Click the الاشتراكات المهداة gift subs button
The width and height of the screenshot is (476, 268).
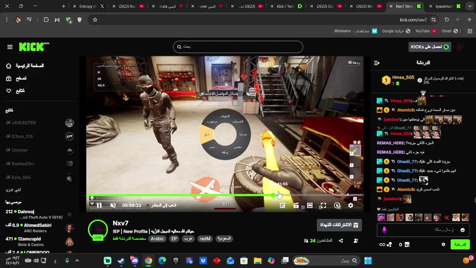coord(339,225)
